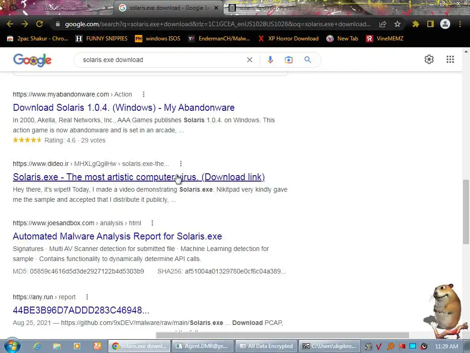470x353 pixels.
Task: Click the blue monitor network tray icon
Action: click(413, 346)
